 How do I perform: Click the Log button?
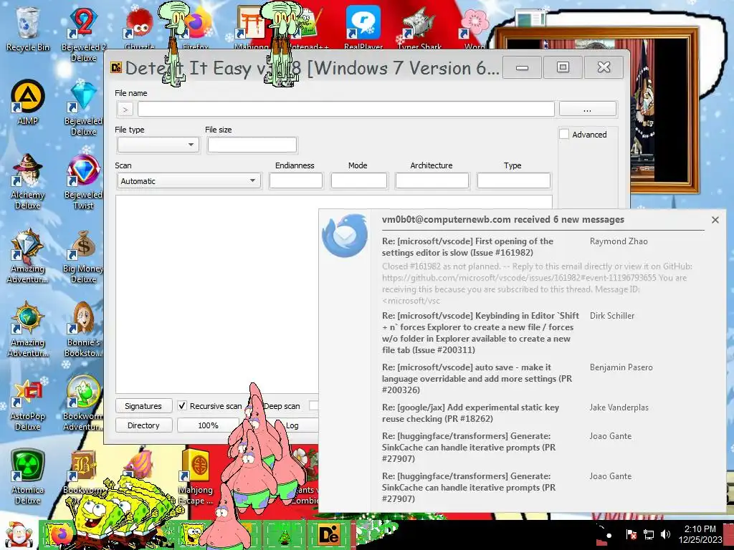tap(292, 425)
